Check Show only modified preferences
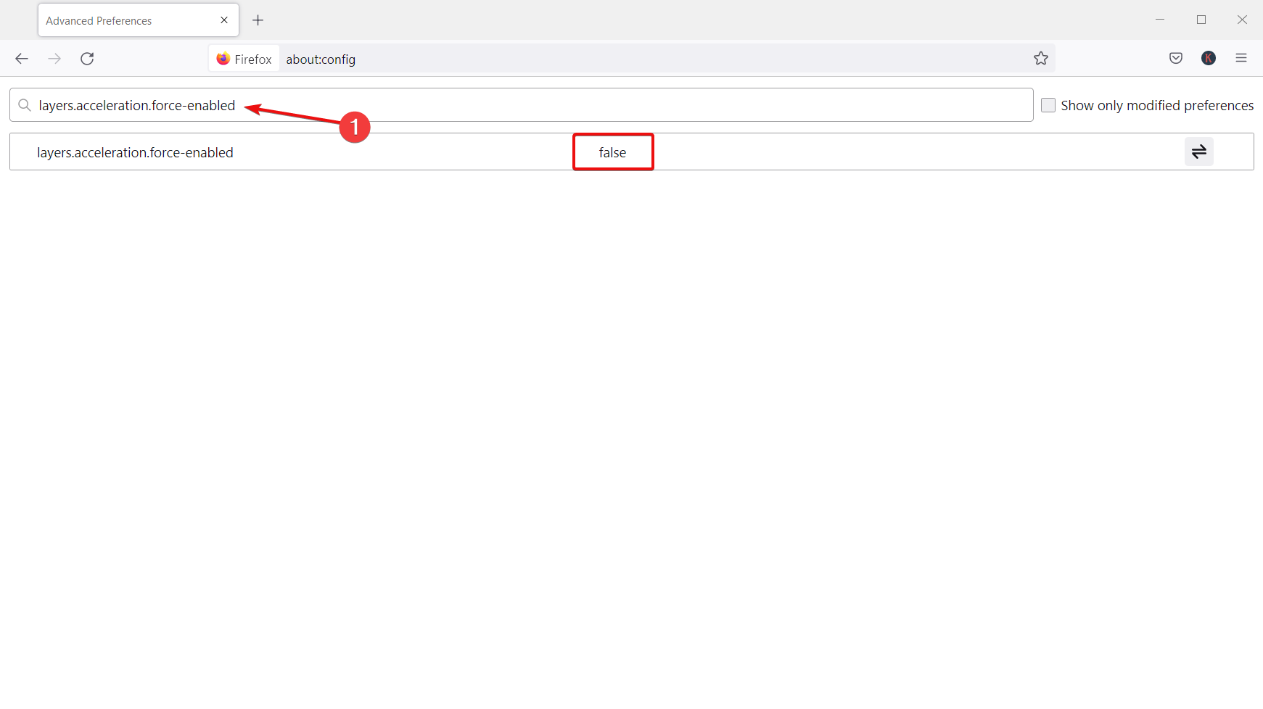 [1048, 105]
